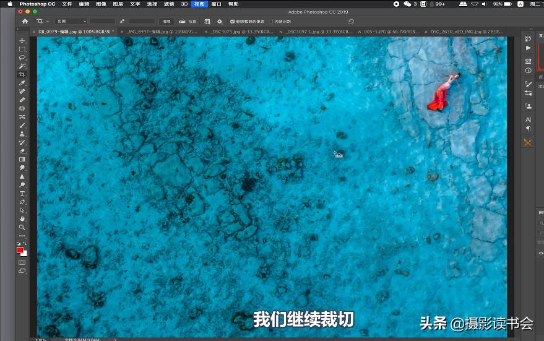
Task: Open the Crop tool preset picker
Action: coord(43,21)
